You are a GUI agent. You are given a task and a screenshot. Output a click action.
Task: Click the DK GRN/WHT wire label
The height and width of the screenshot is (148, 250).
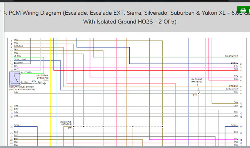[232, 56]
